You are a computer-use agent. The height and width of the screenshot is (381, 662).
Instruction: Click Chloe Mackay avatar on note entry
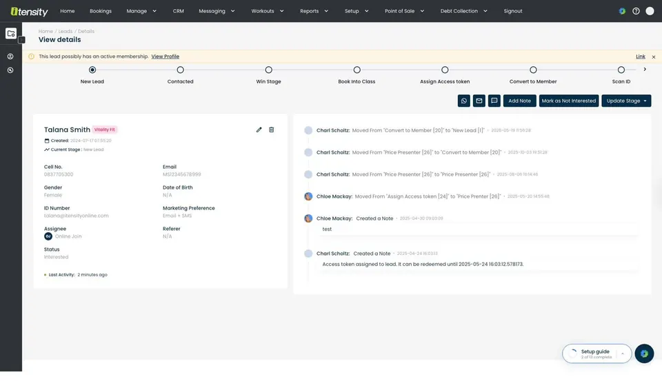point(308,218)
